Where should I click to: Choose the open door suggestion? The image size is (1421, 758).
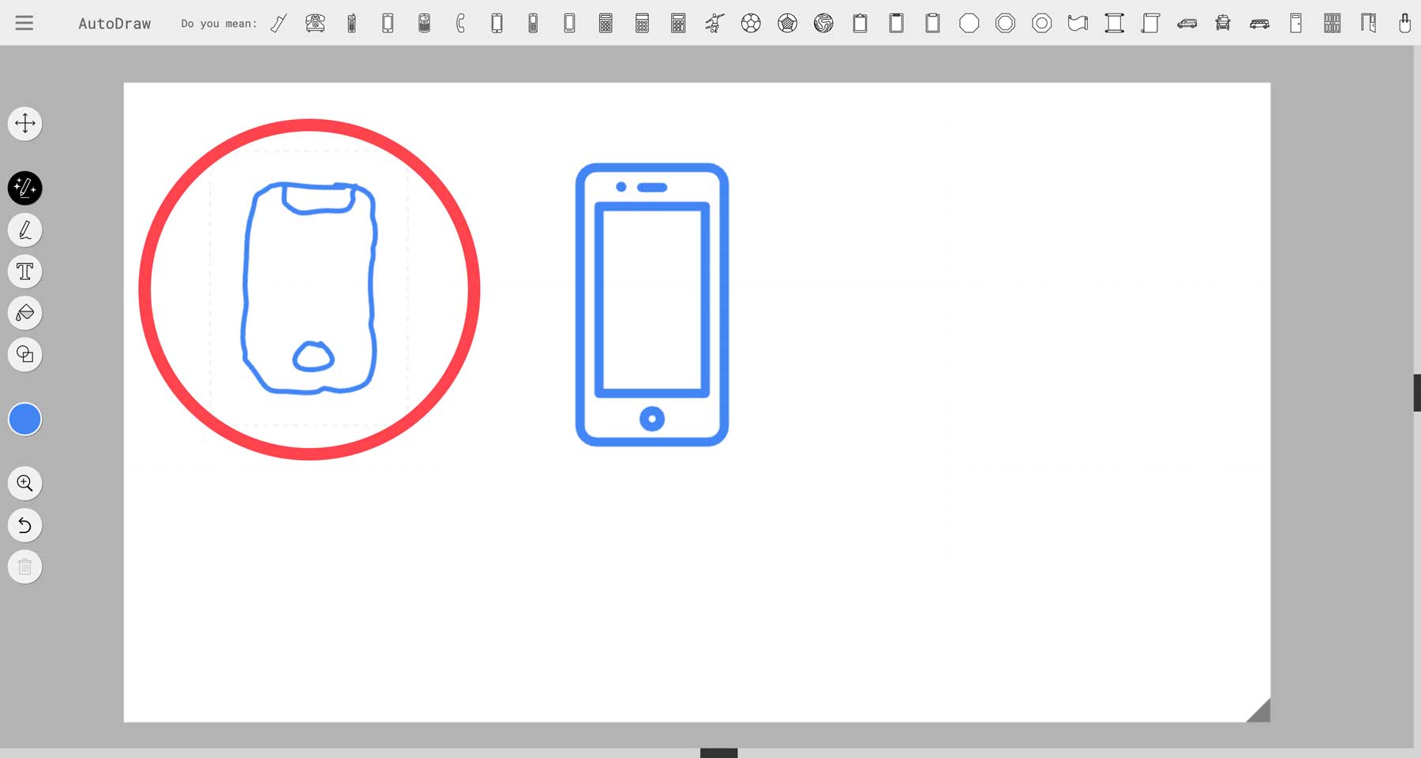pos(1367,23)
